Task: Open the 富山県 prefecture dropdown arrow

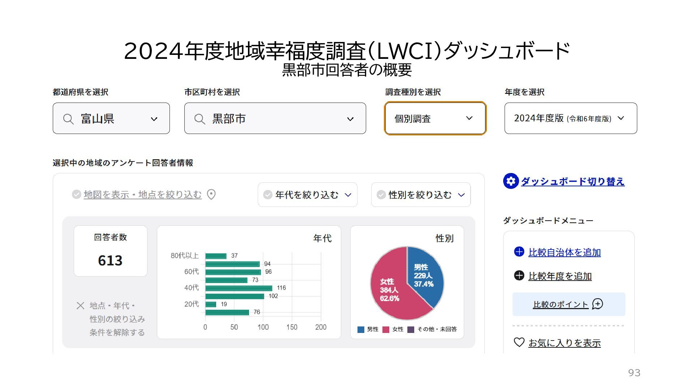Action: click(154, 119)
